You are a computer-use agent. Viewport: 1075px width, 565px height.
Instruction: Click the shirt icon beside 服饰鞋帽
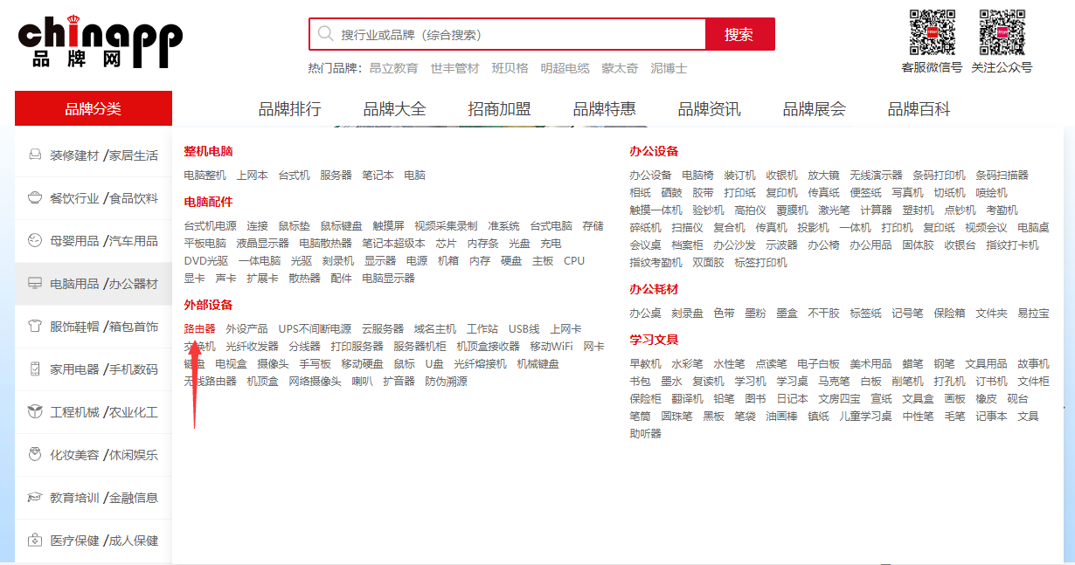[x=35, y=327]
